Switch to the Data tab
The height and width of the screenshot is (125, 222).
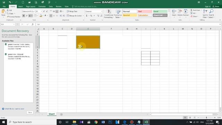click(x=51, y=7)
